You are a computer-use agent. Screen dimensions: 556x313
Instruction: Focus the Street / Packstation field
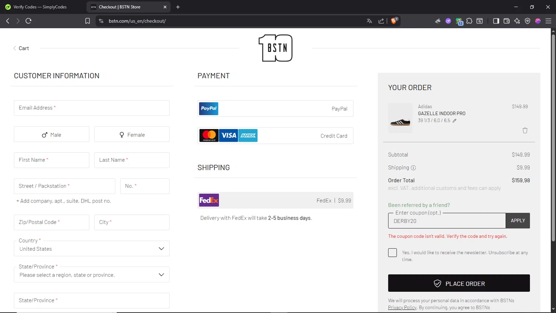64,186
